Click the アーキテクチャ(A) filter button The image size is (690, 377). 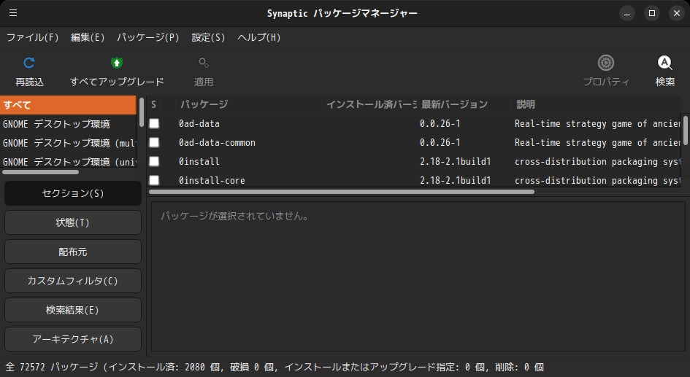coord(73,339)
